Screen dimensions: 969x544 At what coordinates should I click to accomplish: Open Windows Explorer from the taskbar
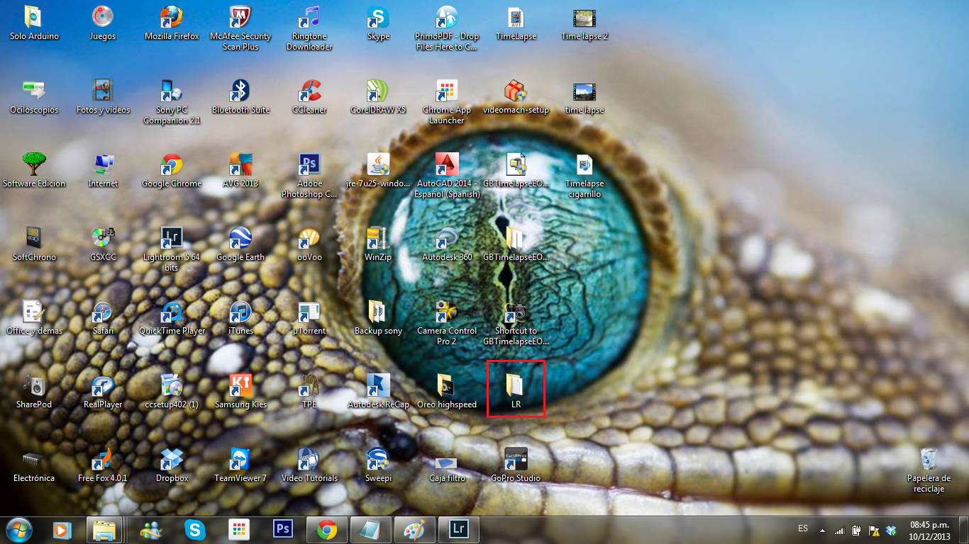coord(105,530)
